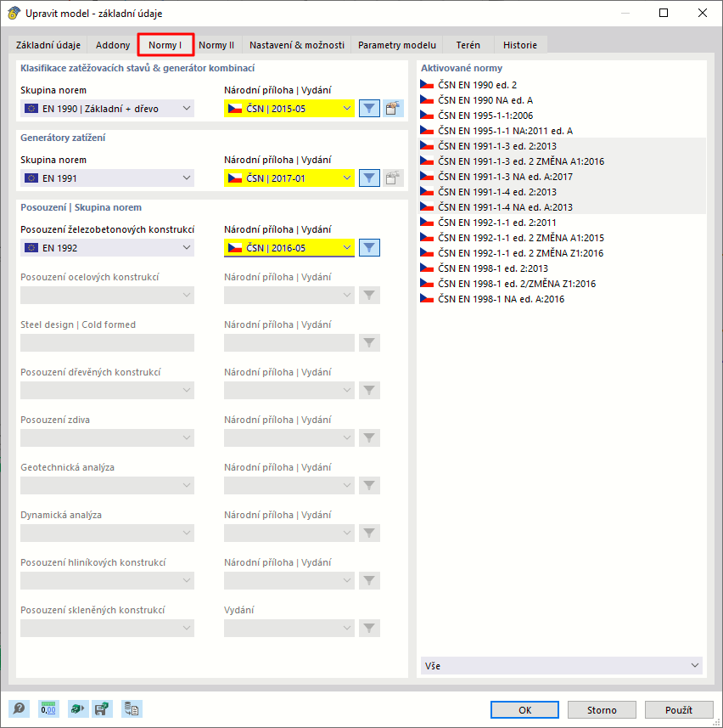This screenshot has width=723, height=728.
Task: Apply changes with the Použít button
Action: (679, 710)
